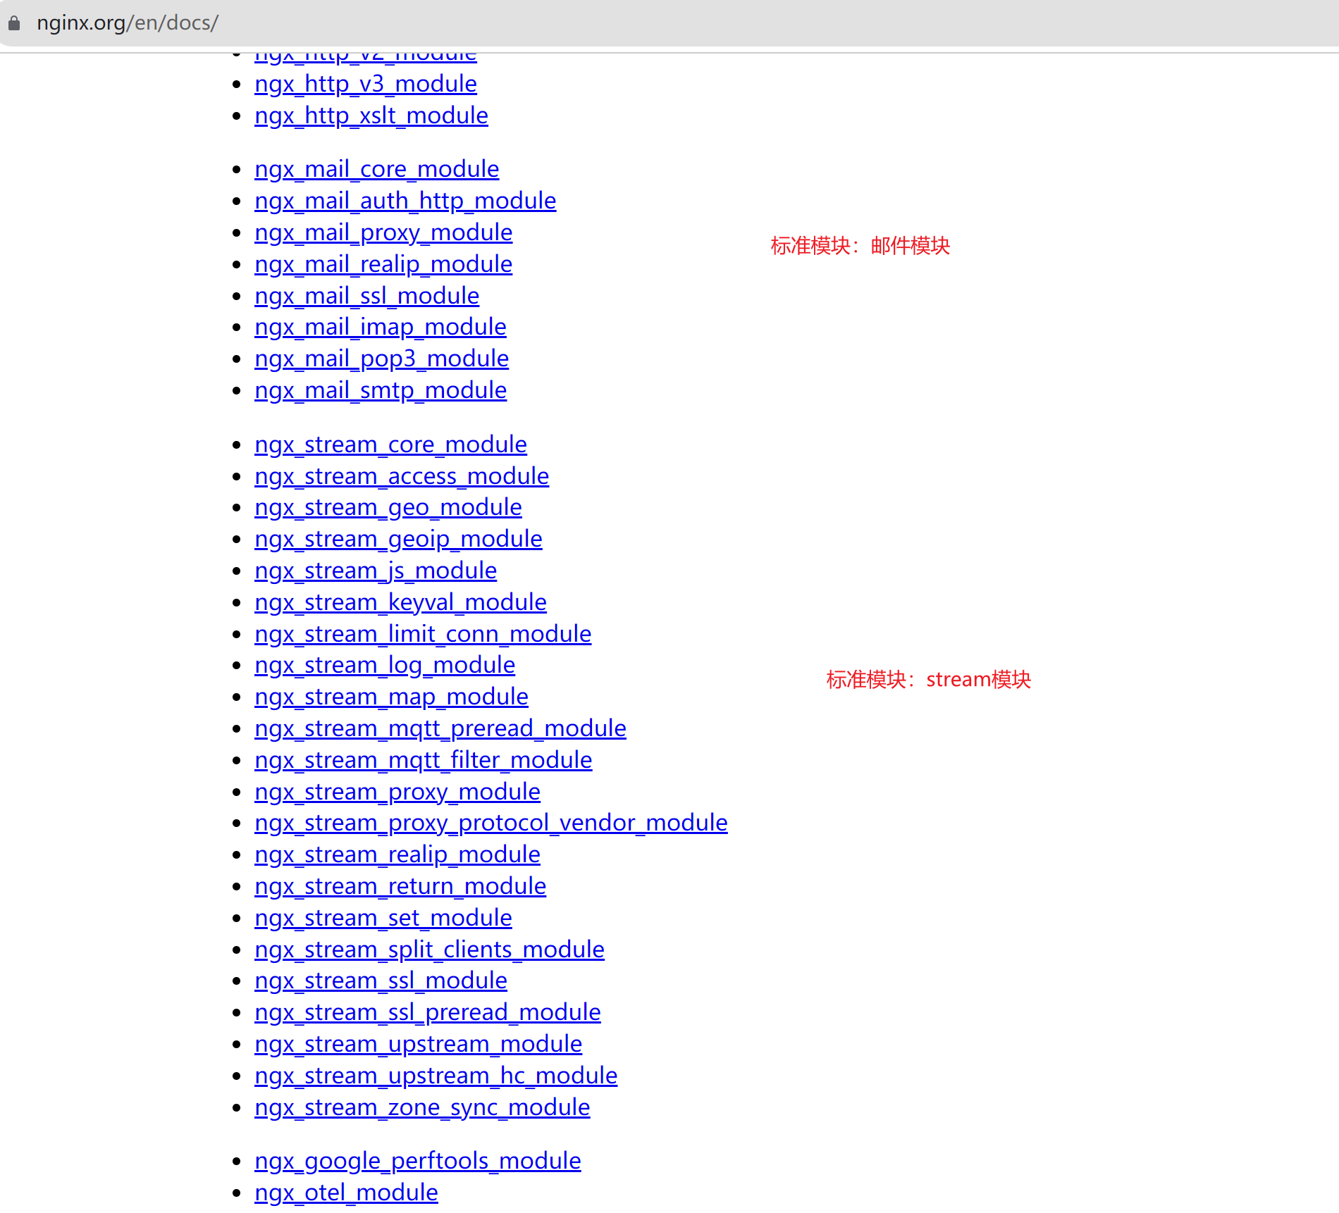1339x1213 pixels.
Task: Select the ngx_stream_proxy_protocol_vendor_module link
Action: click(x=490, y=823)
